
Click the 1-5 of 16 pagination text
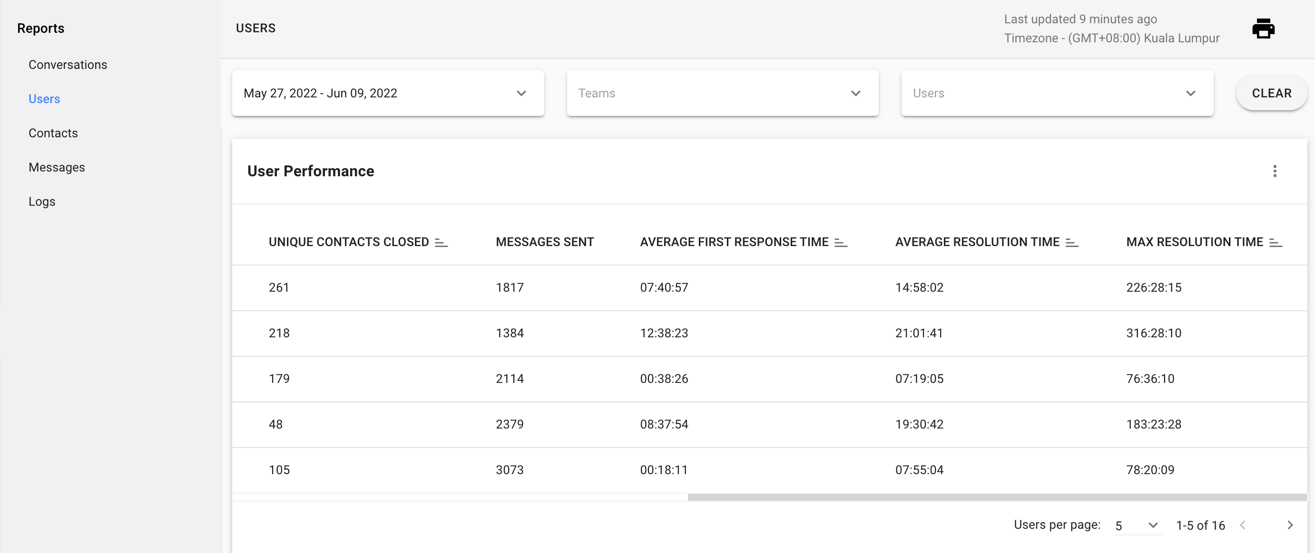point(1200,525)
